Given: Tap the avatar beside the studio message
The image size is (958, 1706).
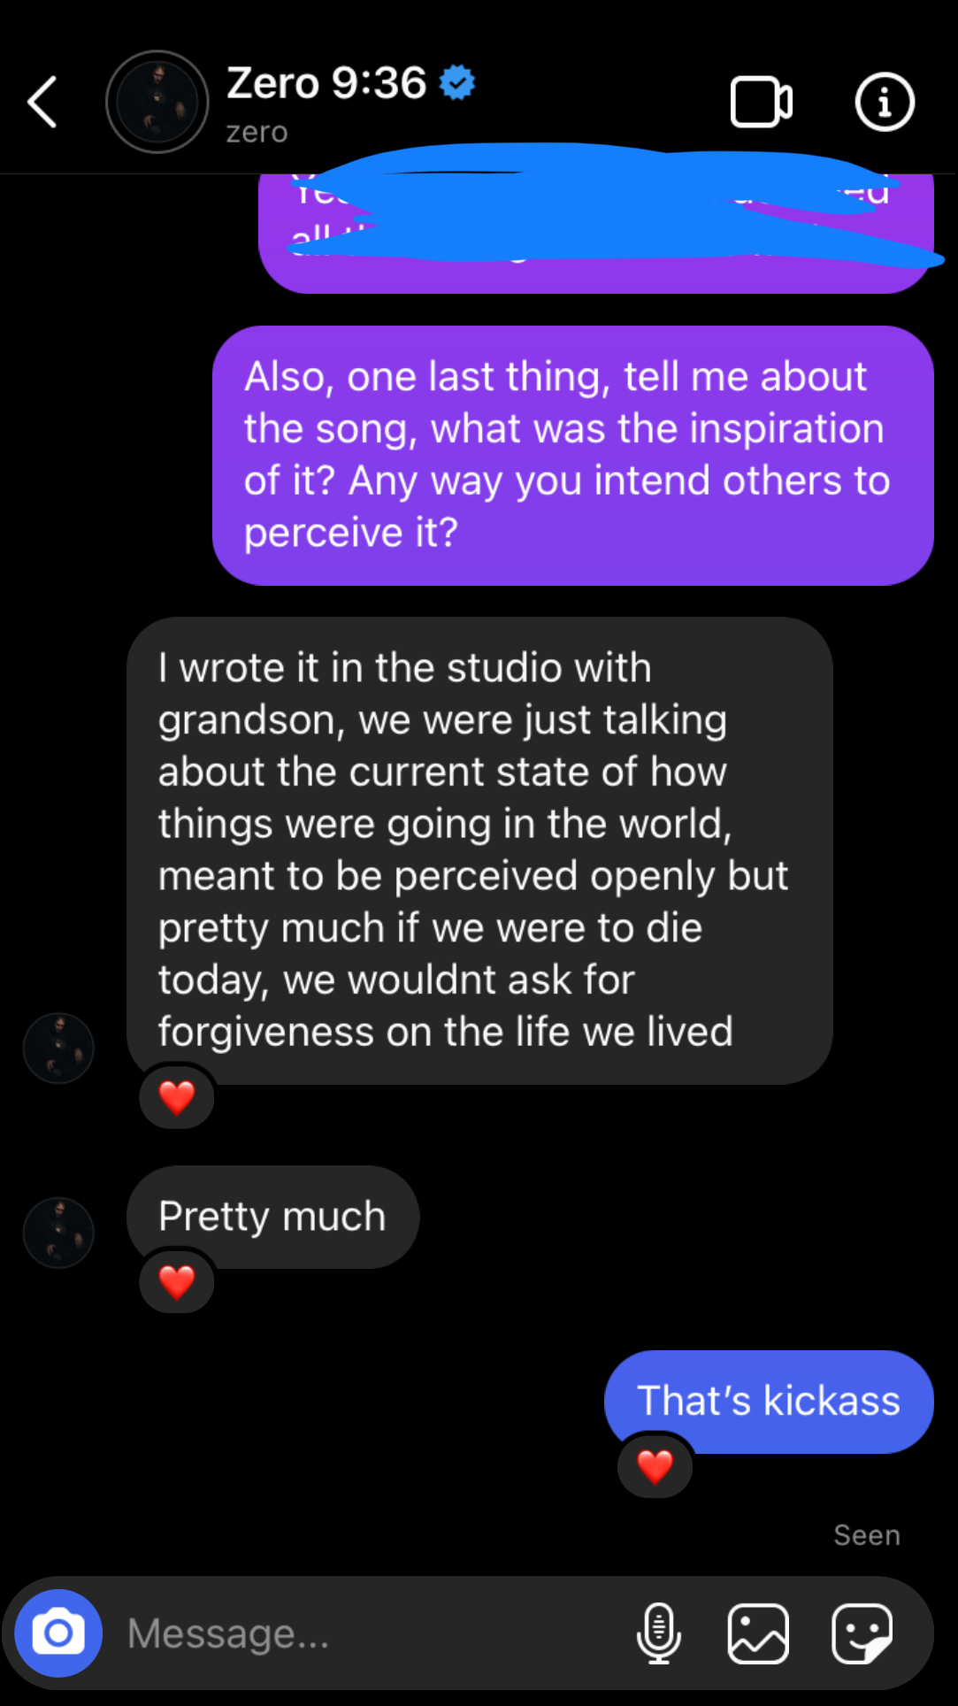Looking at the screenshot, I should [x=58, y=1049].
